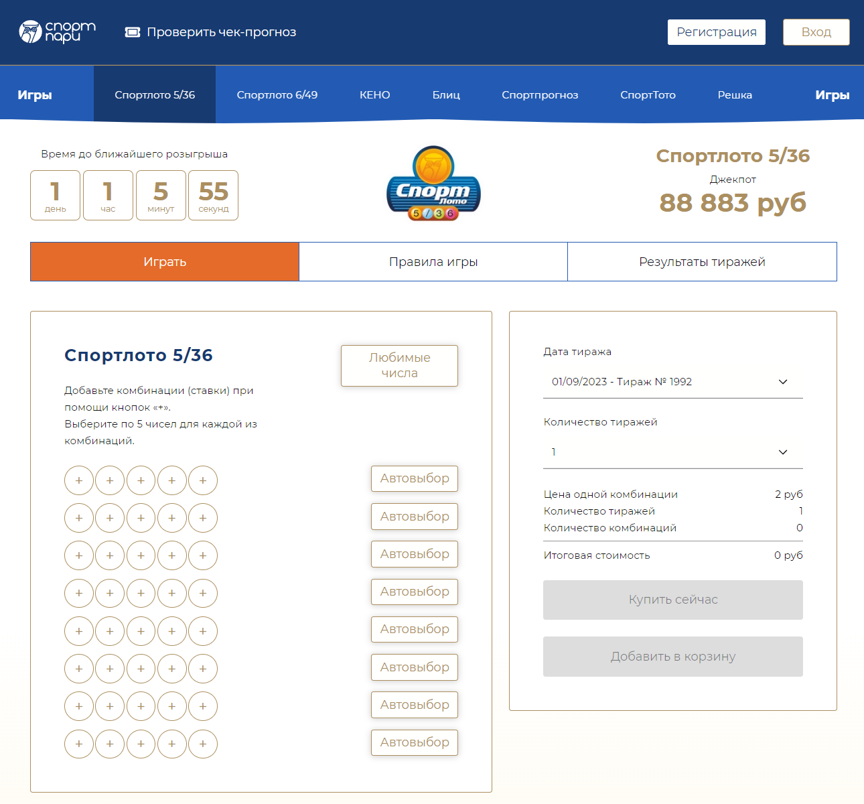Click the jackpot amount 88 883 руб

tap(733, 202)
